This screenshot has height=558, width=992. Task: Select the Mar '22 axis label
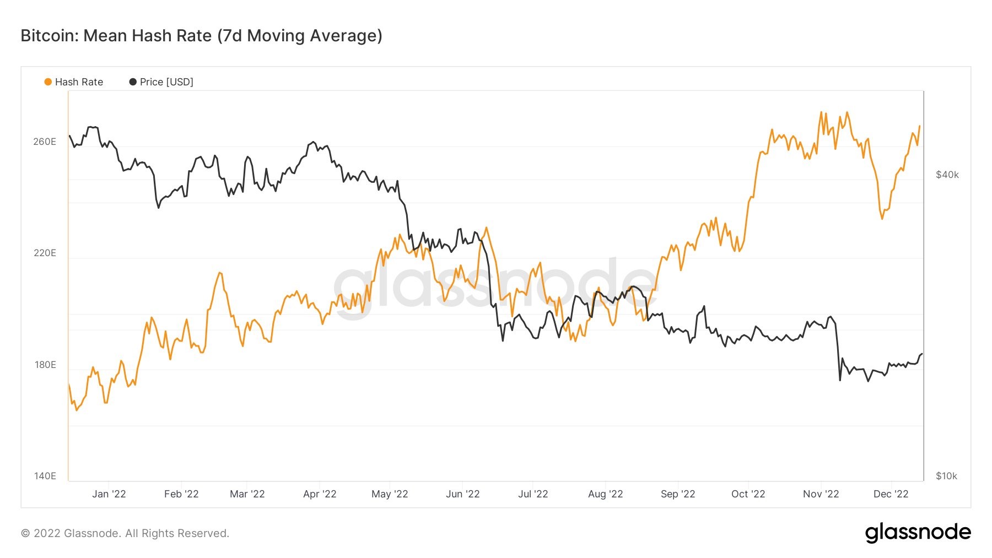point(247,494)
